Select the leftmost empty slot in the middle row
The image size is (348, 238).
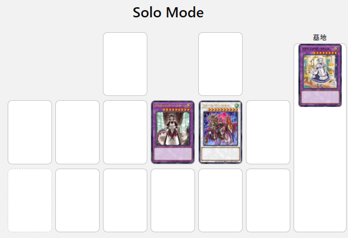pos(30,132)
